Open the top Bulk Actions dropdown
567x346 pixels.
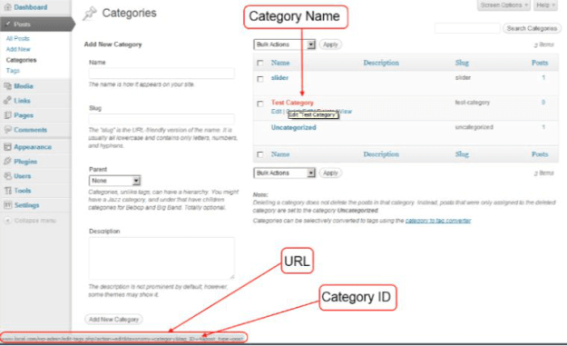click(x=284, y=44)
